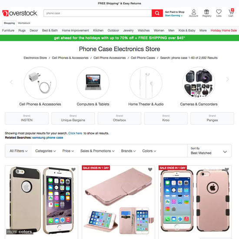Image resolution: width=239 pixels, height=239 pixels.
Task: Select the Otterbox brand button
Action: click(x=119, y=119)
